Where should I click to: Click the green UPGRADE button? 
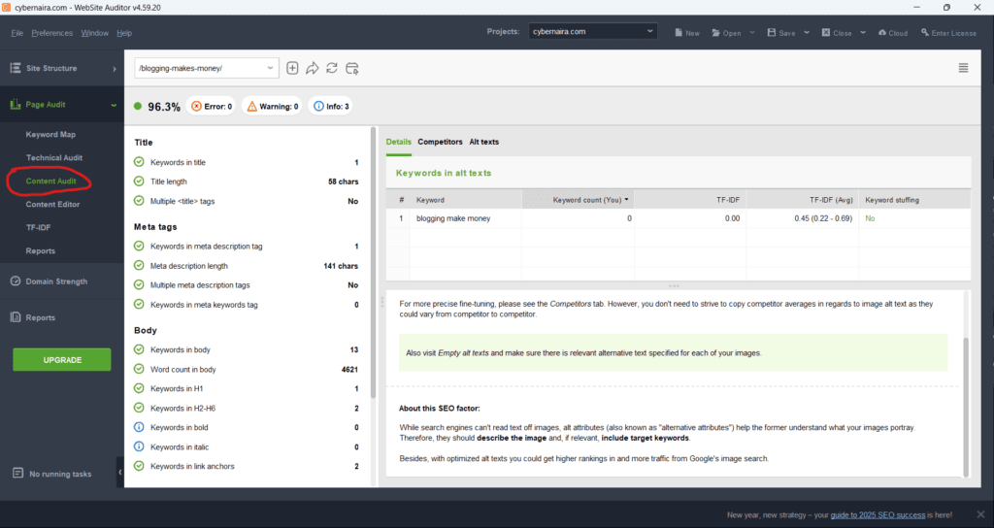click(61, 359)
